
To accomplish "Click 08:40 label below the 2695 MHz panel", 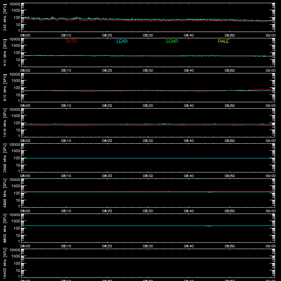I will 189,176.
